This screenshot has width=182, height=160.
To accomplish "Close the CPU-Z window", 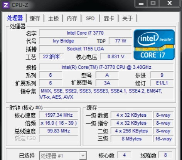I will pos(170,3).
